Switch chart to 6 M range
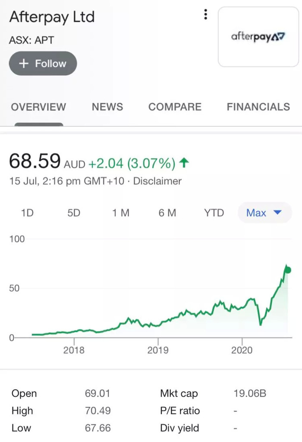The width and height of the screenshot is (302, 442). [x=167, y=213]
